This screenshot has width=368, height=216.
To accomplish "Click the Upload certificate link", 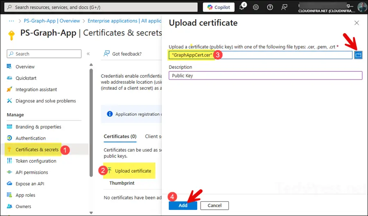I will click(133, 171).
